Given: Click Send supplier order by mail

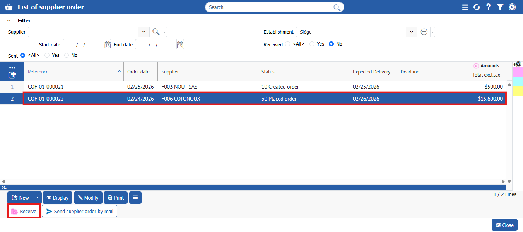Looking at the screenshot, I should [x=79, y=212].
